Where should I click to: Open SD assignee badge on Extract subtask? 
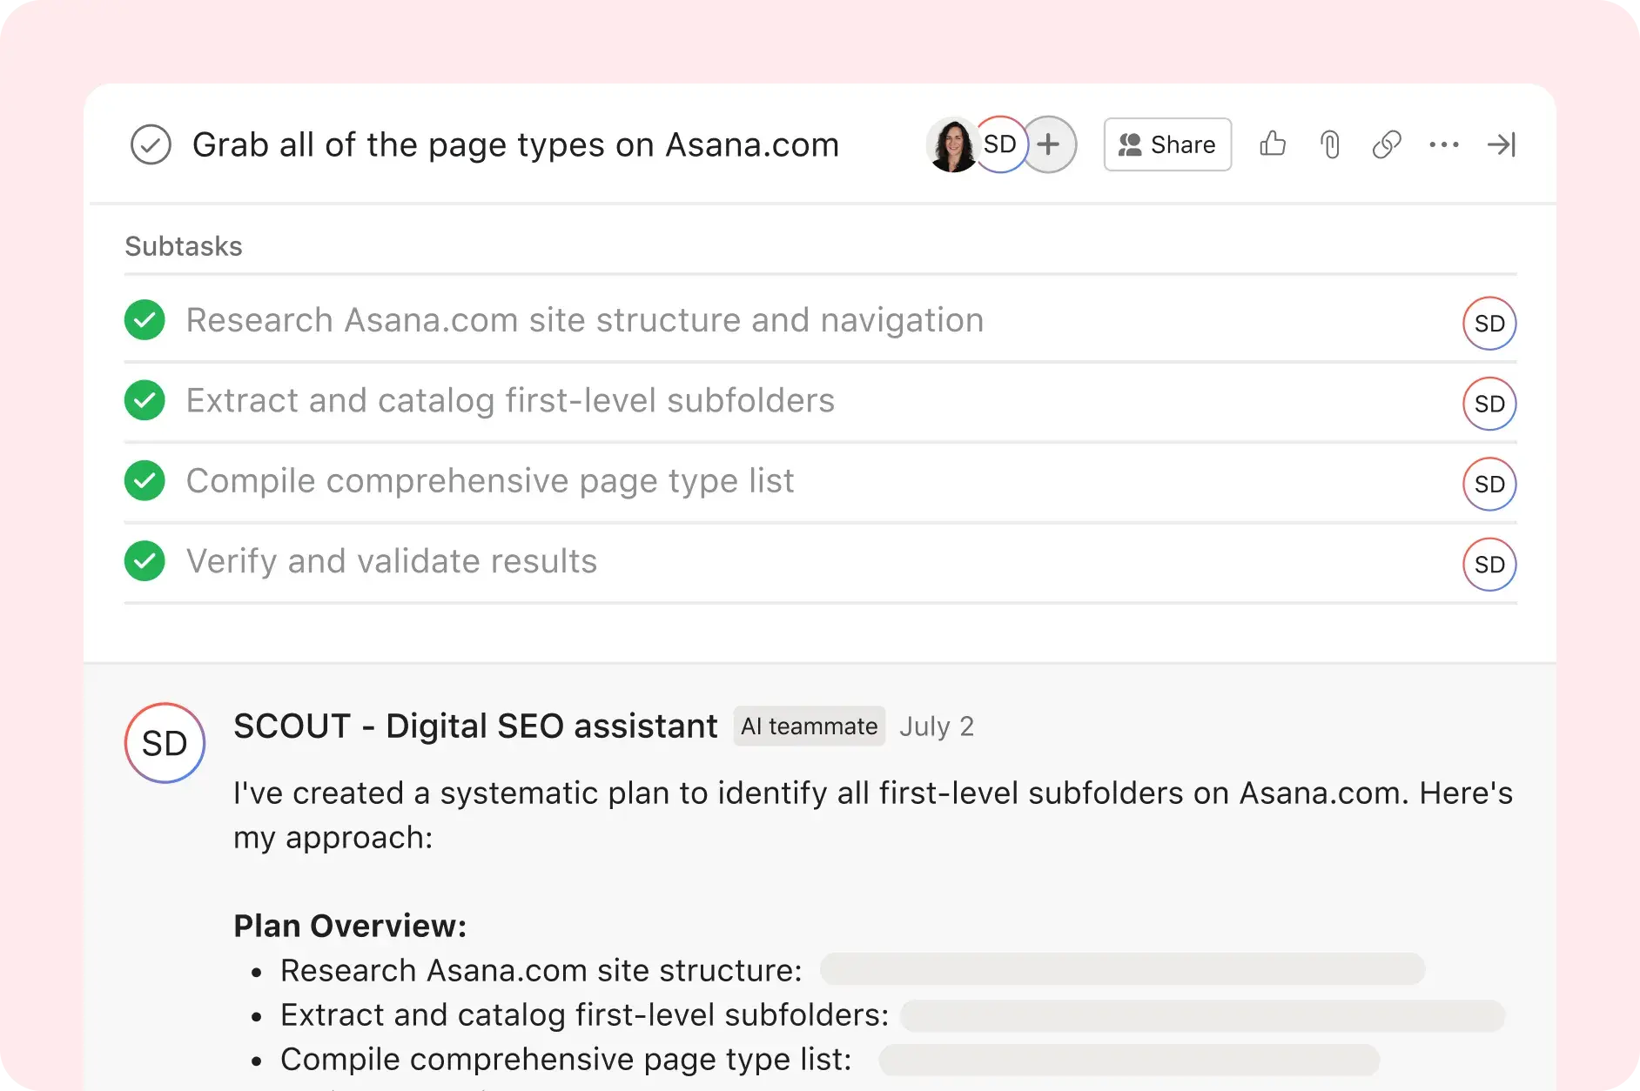pyautogui.click(x=1490, y=404)
